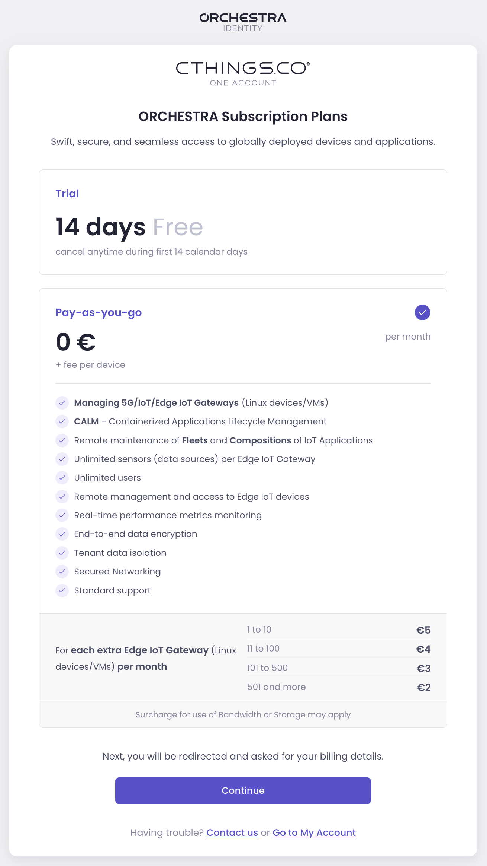Screen dimensions: 487x866
Task: Click checkmark beside Real-time performance metrics monitoring
Action: (x=62, y=515)
